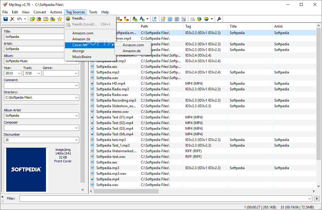Expand the Directory dropdown

[x=76, y=98]
